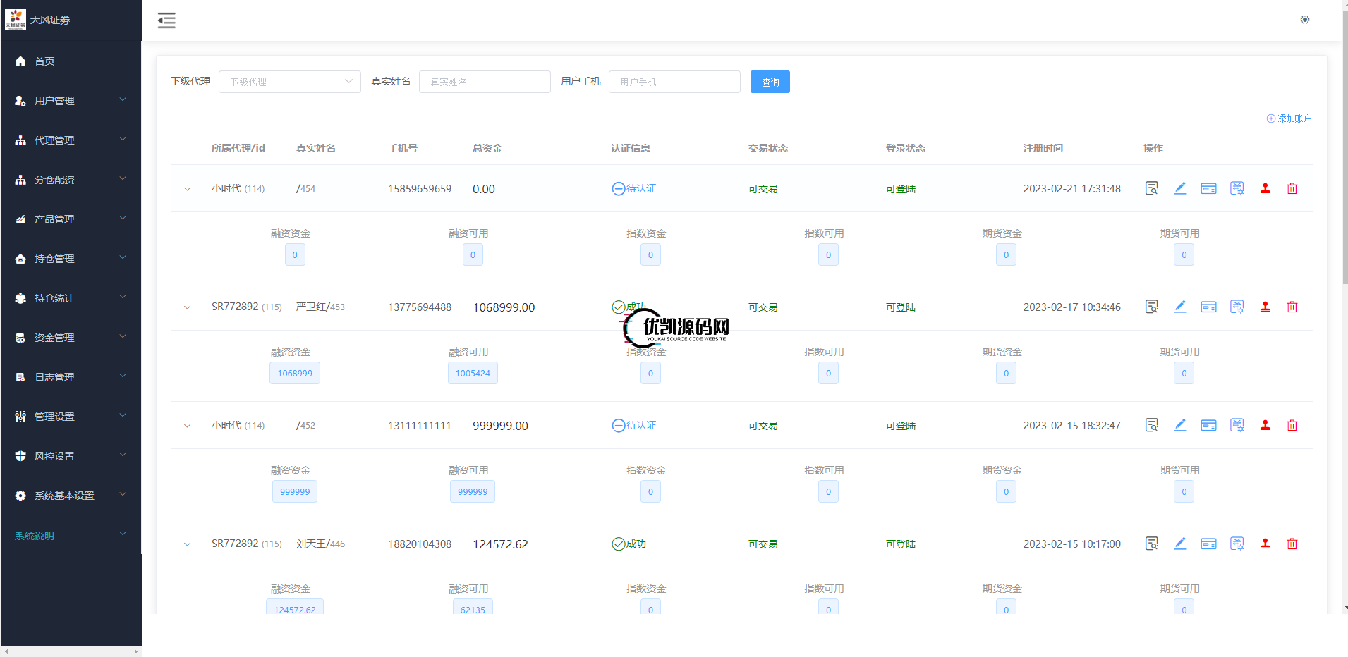Open the 下级代理 dropdown filter

coord(289,82)
